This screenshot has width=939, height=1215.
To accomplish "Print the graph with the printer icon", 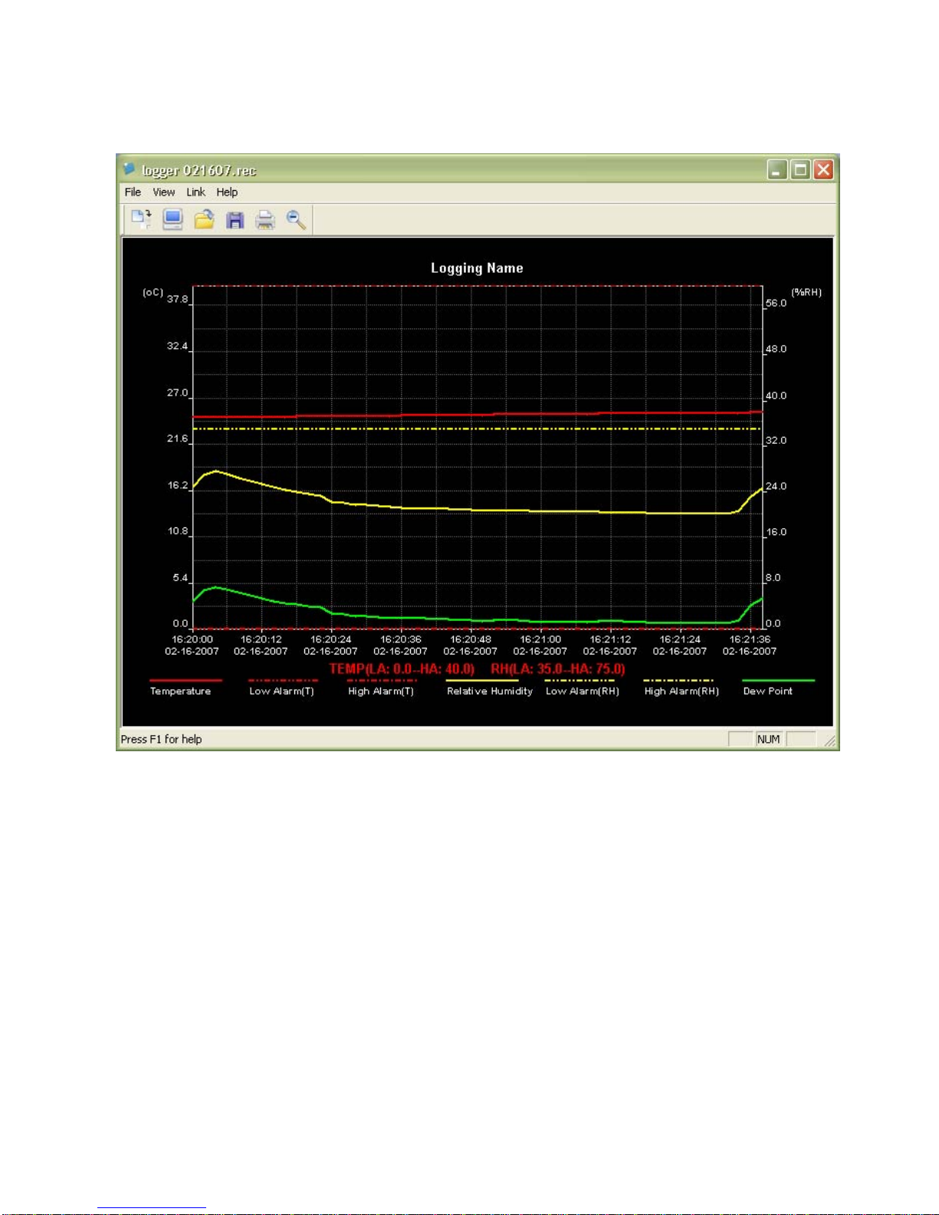I will click(265, 220).
